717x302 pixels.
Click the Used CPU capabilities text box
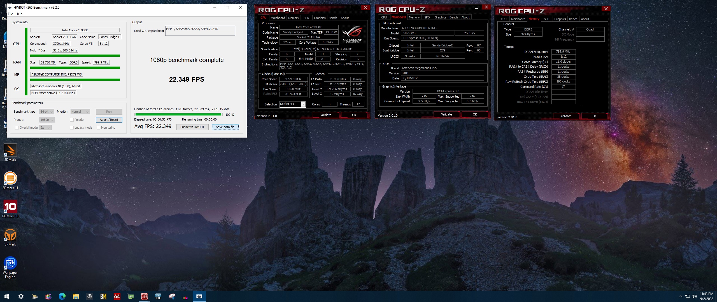(200, 31)
